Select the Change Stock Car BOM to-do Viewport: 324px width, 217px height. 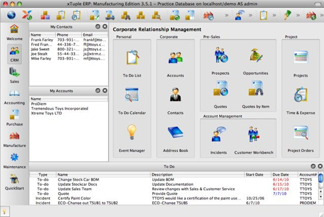tap(174, 180)
